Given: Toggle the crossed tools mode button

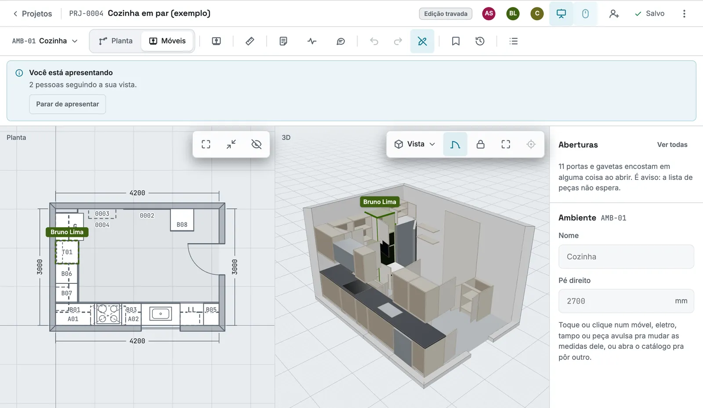Looking at the screenshot, I should pyautogui.click(x=422, y=41).
